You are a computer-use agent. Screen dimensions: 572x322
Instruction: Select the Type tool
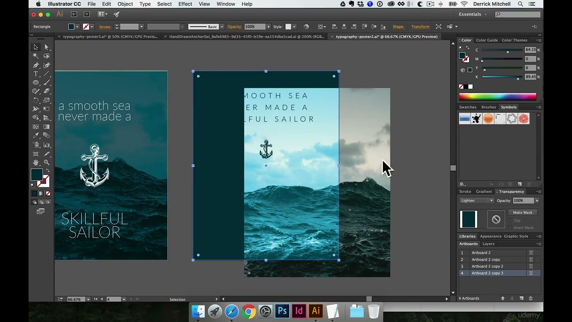(36, 74)
